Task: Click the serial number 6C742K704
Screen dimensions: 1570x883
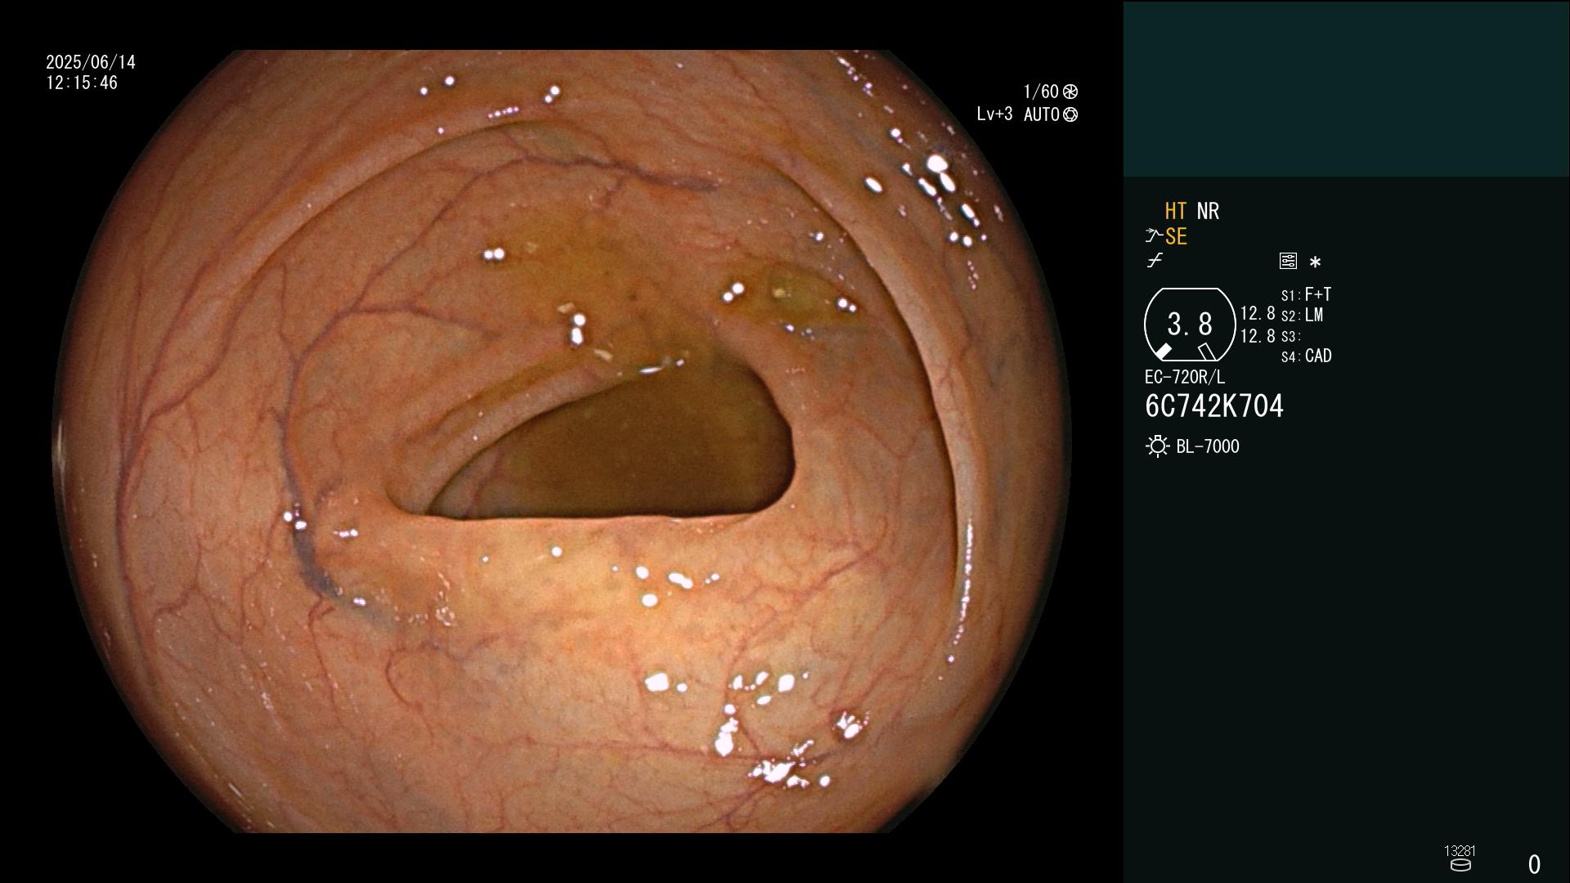Action: tap(1214, 406)
